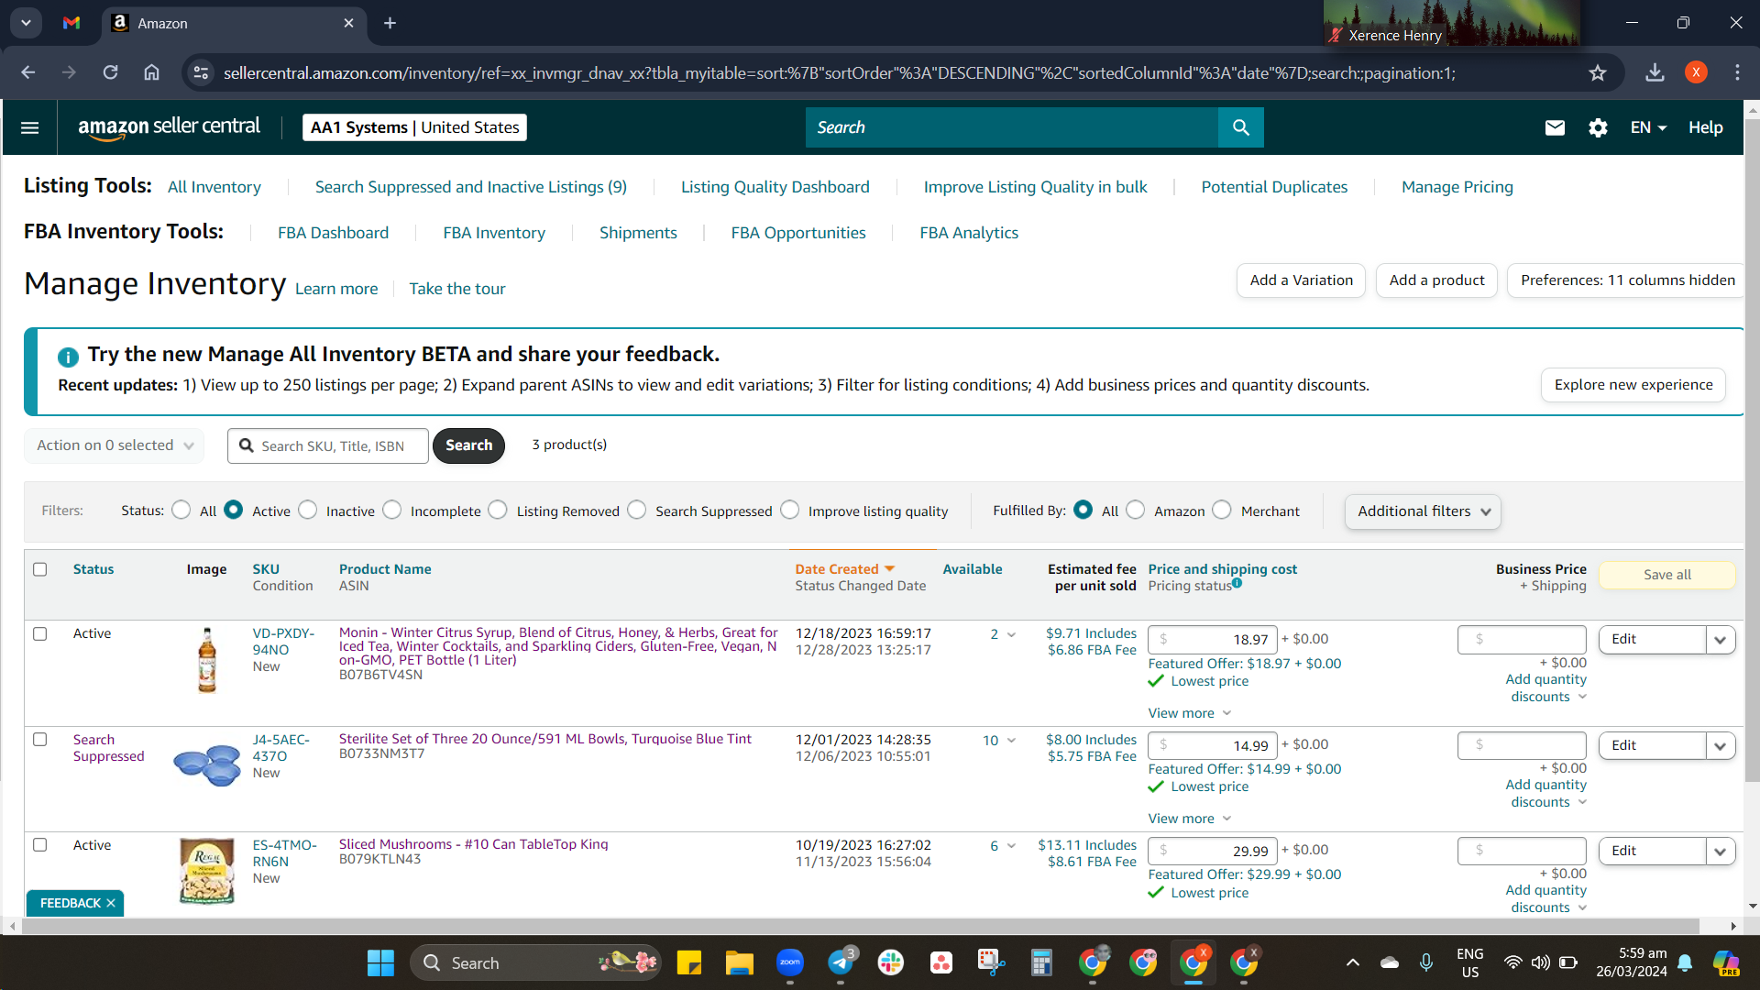Go to All Inventory listing tool
1760x990 pixels.
point(214,187)
